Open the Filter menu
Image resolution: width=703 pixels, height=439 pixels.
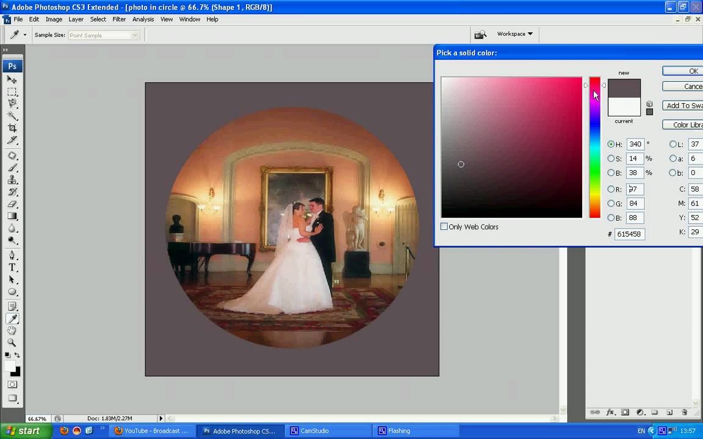(119, 20)
